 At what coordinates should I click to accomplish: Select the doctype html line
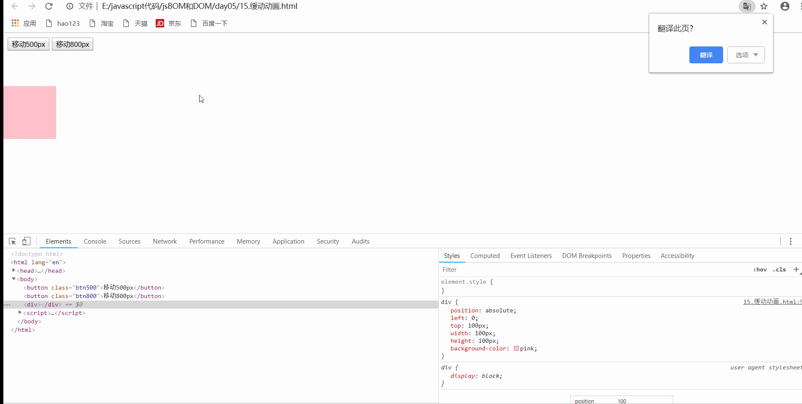tap(37, 254)
